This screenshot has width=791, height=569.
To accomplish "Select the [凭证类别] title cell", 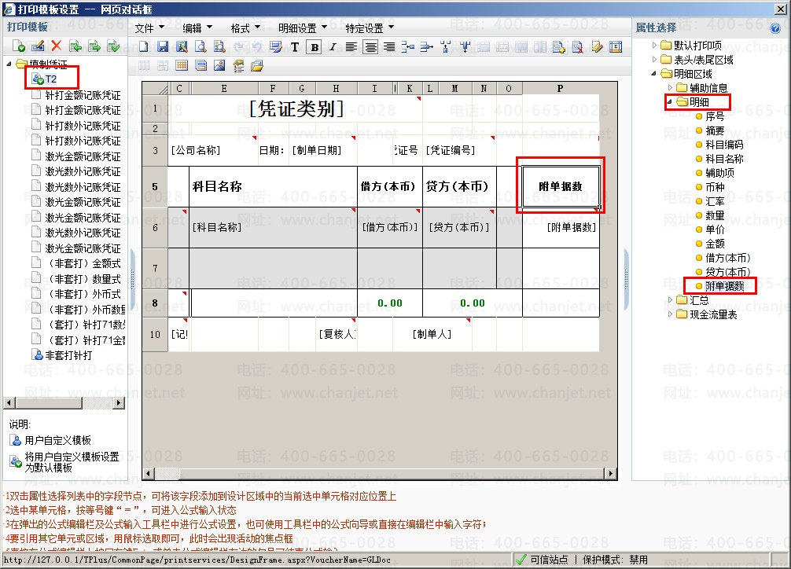I will coord(296,109).
